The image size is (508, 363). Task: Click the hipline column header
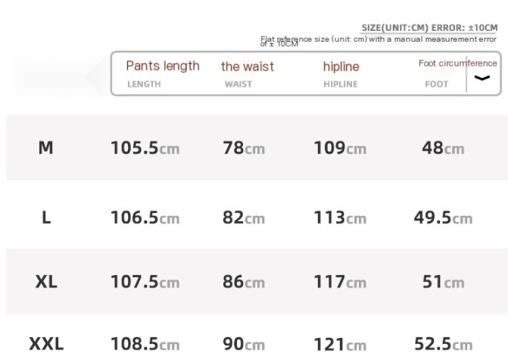tap(341, 67)
